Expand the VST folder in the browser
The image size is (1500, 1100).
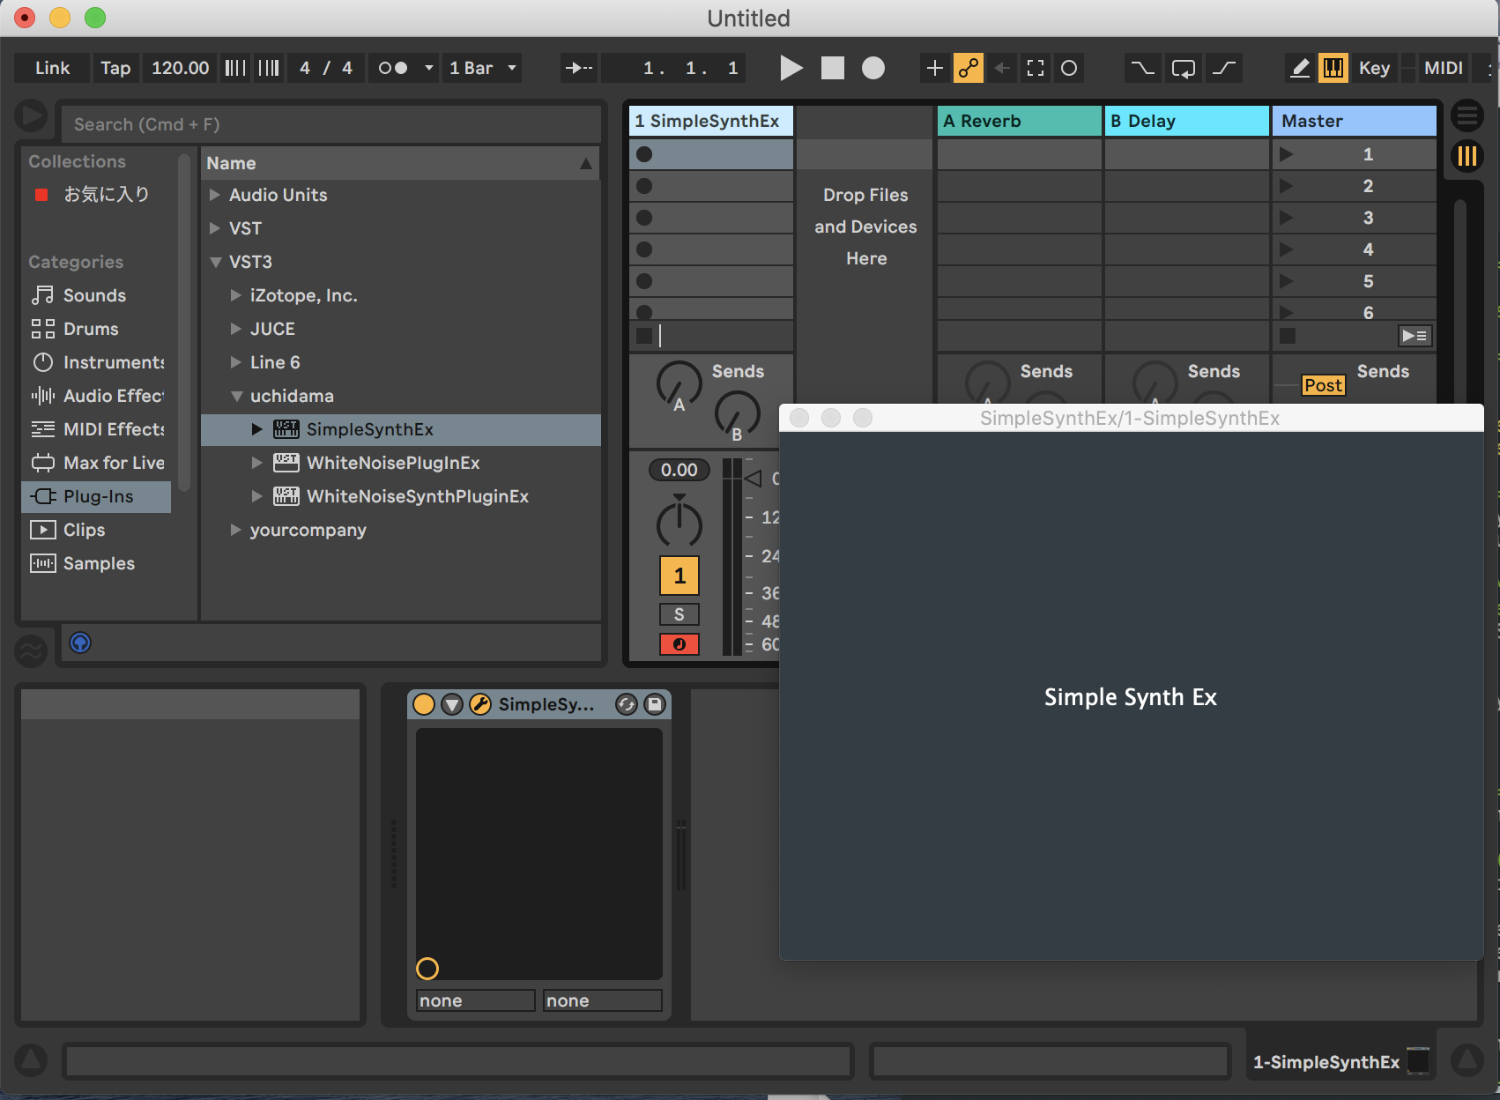(216, 228)
